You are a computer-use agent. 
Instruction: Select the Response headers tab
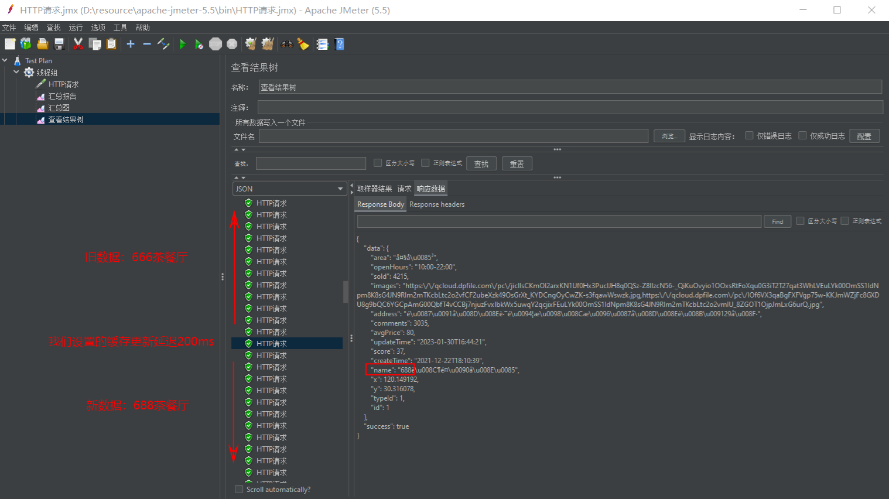[437, 204]
